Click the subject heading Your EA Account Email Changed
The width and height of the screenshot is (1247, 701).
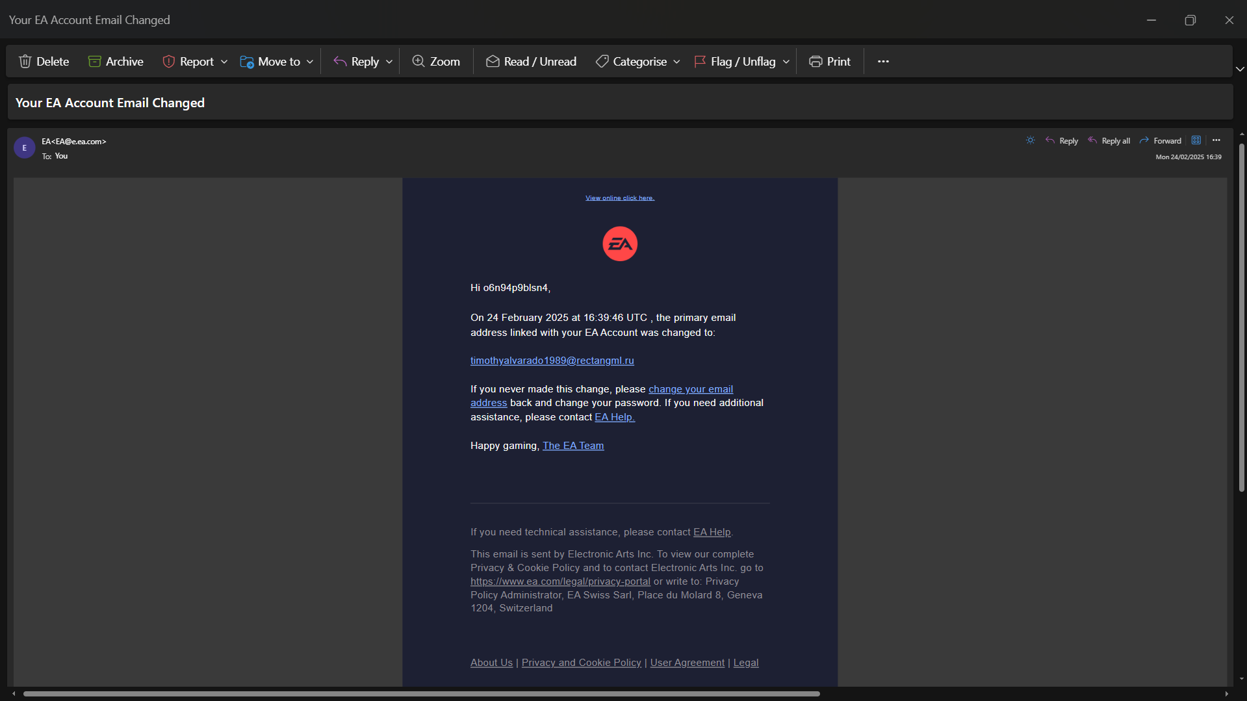point(110,103)
